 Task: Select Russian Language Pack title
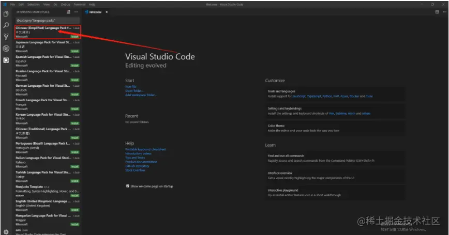(43, 71)
